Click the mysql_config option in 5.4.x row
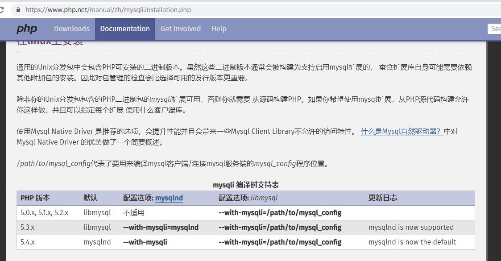 click(x=280, y=242)
